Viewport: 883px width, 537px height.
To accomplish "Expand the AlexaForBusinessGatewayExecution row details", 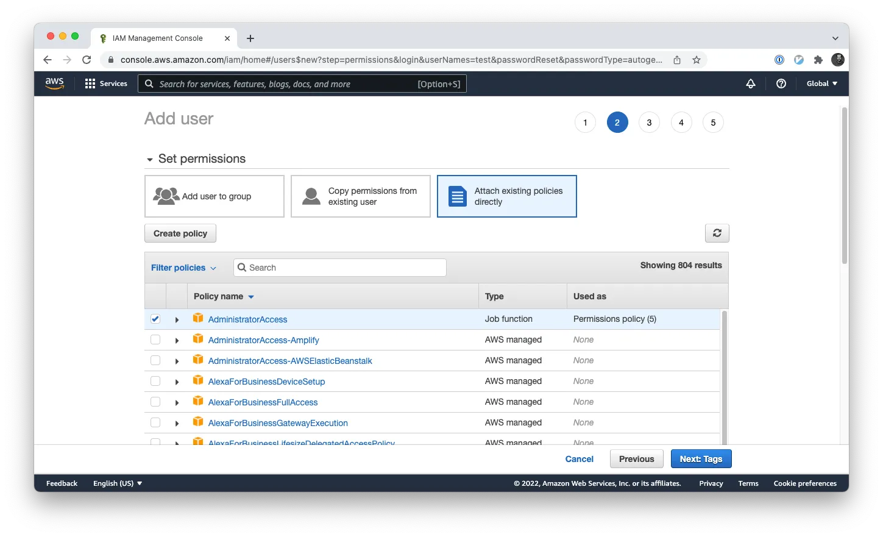I will 177,424.
